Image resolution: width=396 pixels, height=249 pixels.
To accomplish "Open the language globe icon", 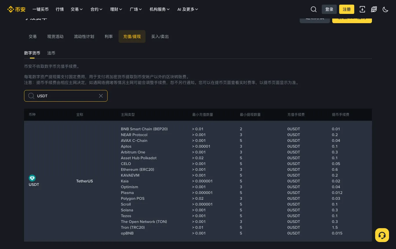I will click(374, 9).
